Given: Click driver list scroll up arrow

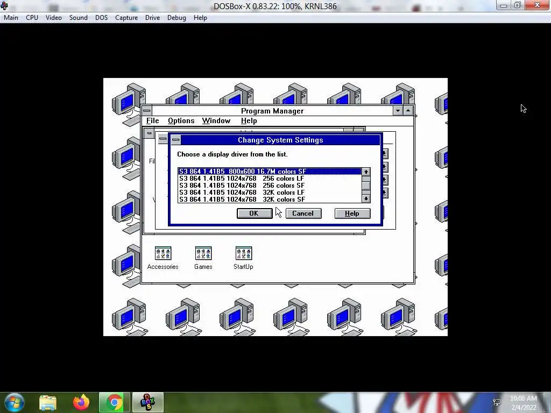Looking at the screenshot, I should point(366,172).
